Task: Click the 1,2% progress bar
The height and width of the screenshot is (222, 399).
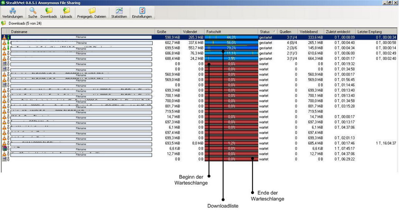Action: point(231,143)
